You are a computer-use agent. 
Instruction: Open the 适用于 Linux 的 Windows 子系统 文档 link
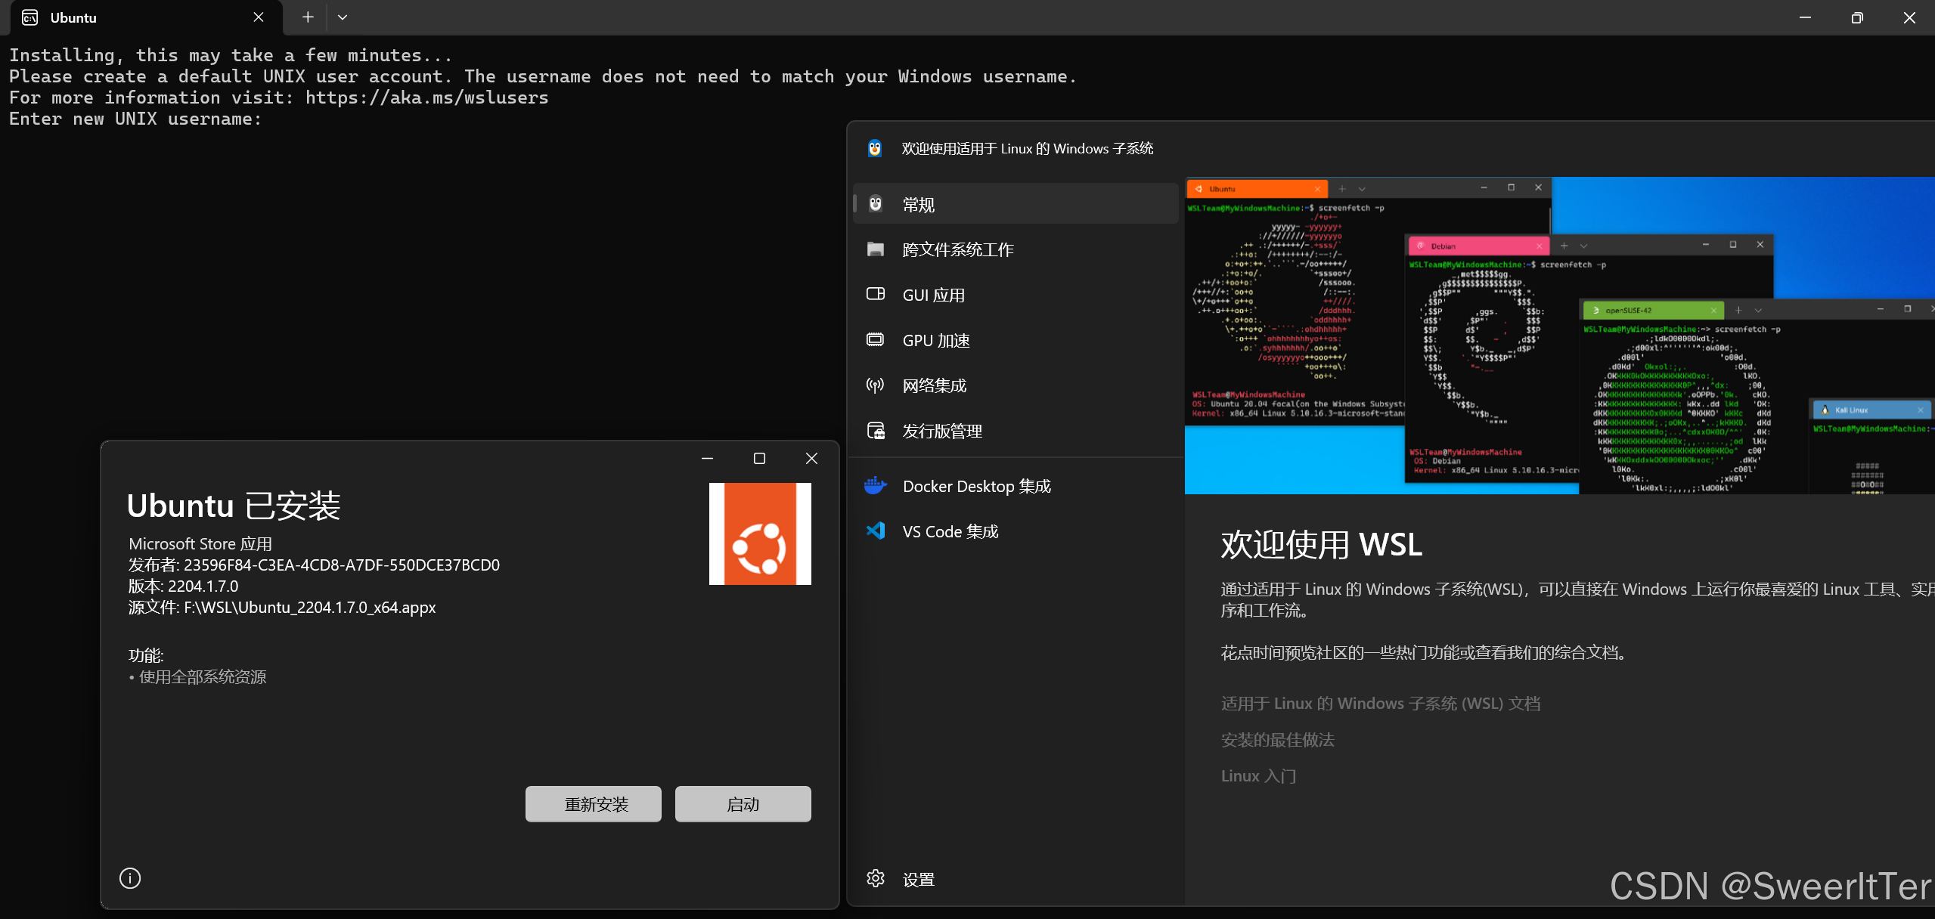pos(1379,703)
